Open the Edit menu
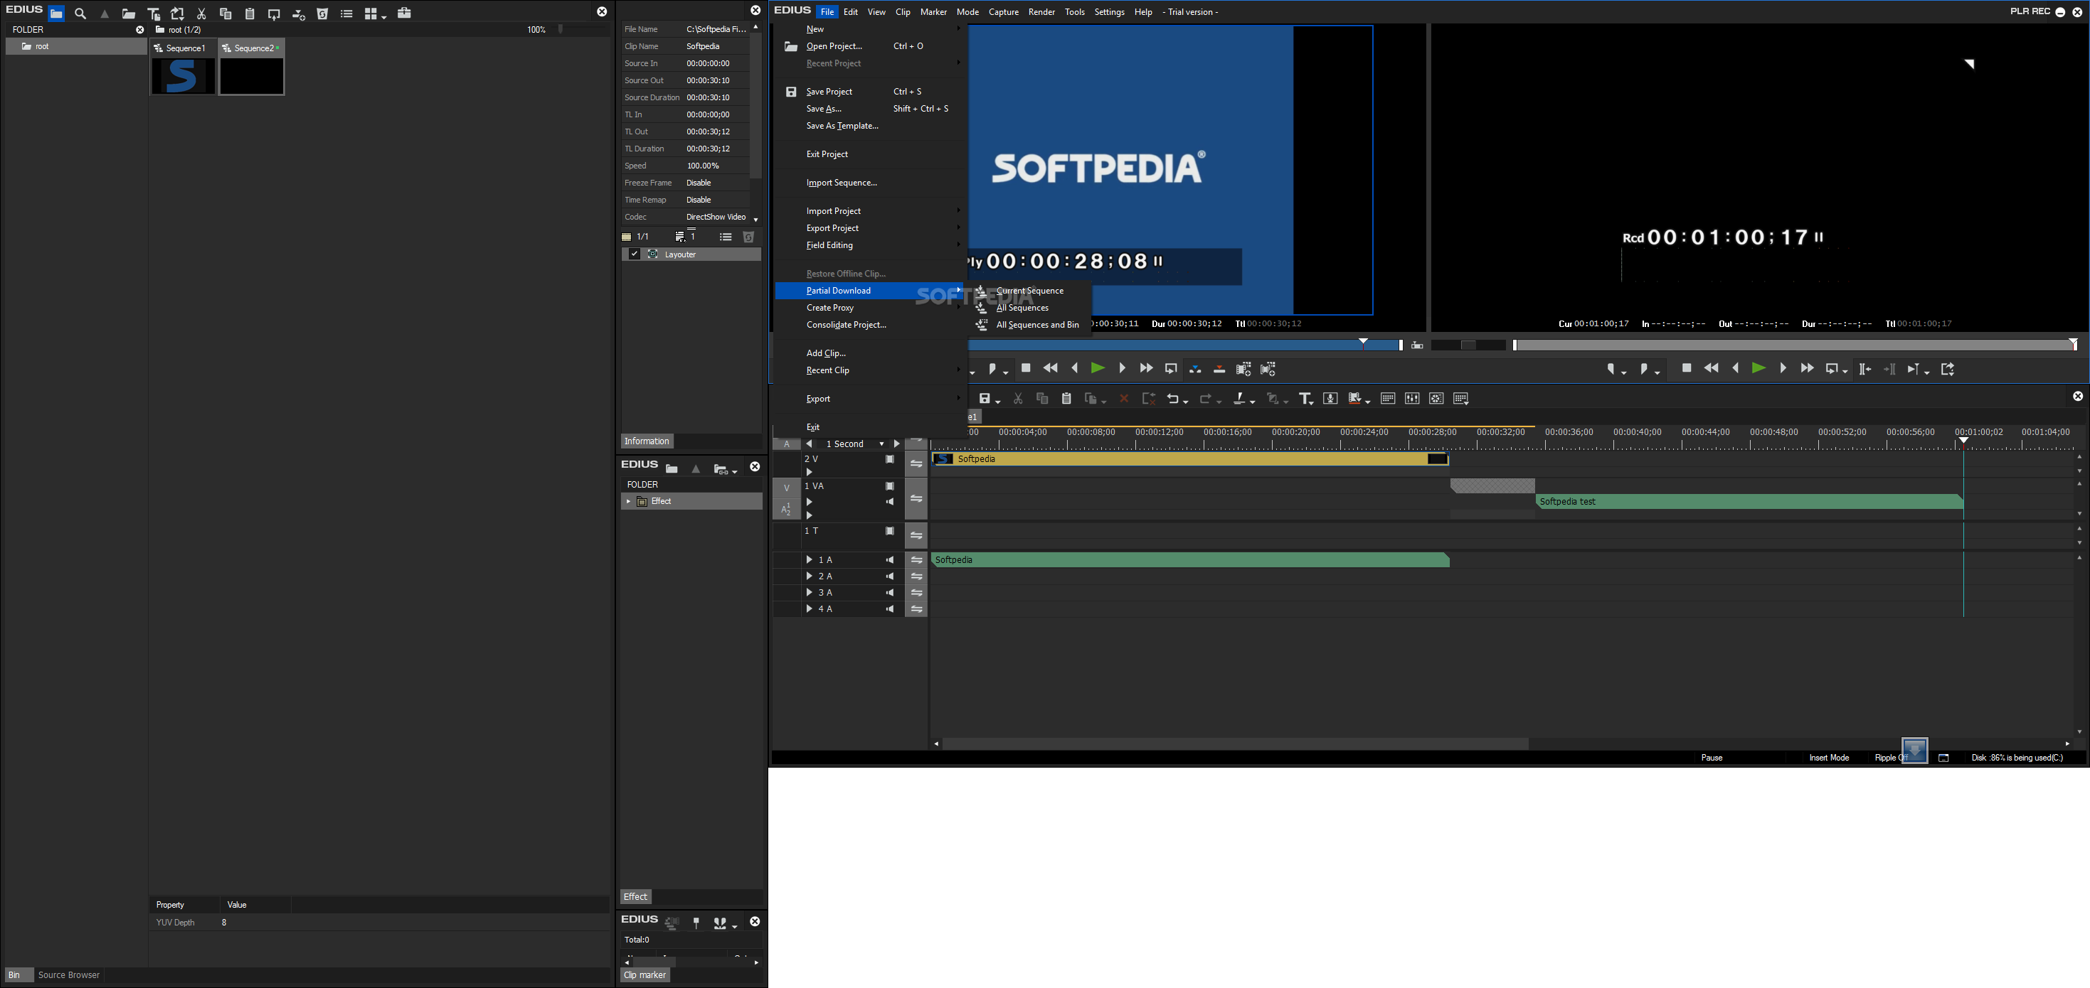Viewport: 2090px width, 988px height. click(850, 12)
